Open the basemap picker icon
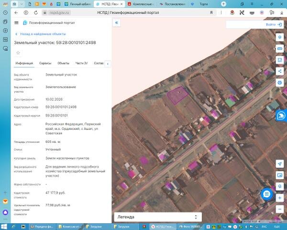The image size is (287, 230). [279, 175]
